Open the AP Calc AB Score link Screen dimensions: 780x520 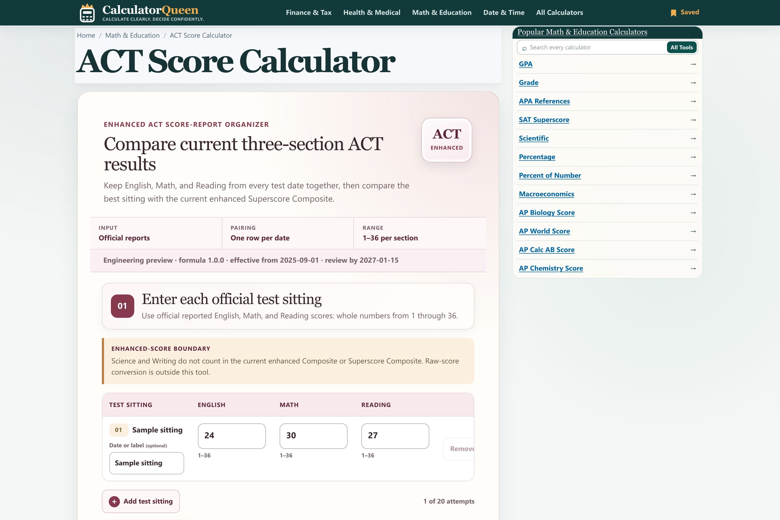547,250
